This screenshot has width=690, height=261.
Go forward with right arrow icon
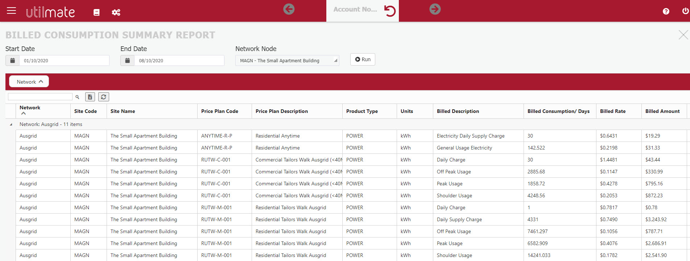pos(435,9)
